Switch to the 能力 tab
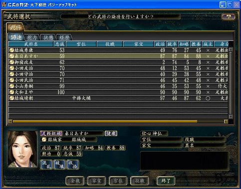 click(31, 37)
